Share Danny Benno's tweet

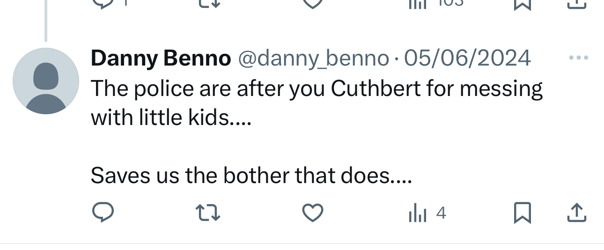577,213
